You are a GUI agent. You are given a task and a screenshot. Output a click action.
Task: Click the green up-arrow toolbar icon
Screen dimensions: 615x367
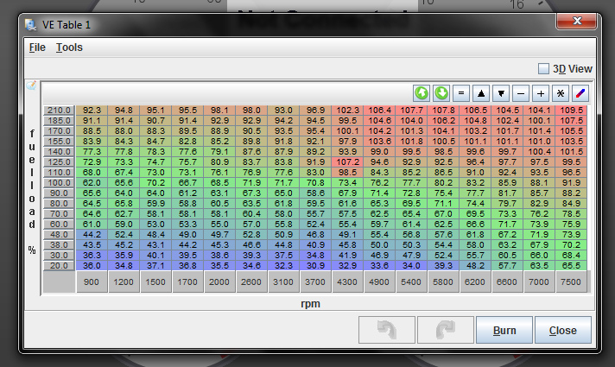(x=422, y=92)
